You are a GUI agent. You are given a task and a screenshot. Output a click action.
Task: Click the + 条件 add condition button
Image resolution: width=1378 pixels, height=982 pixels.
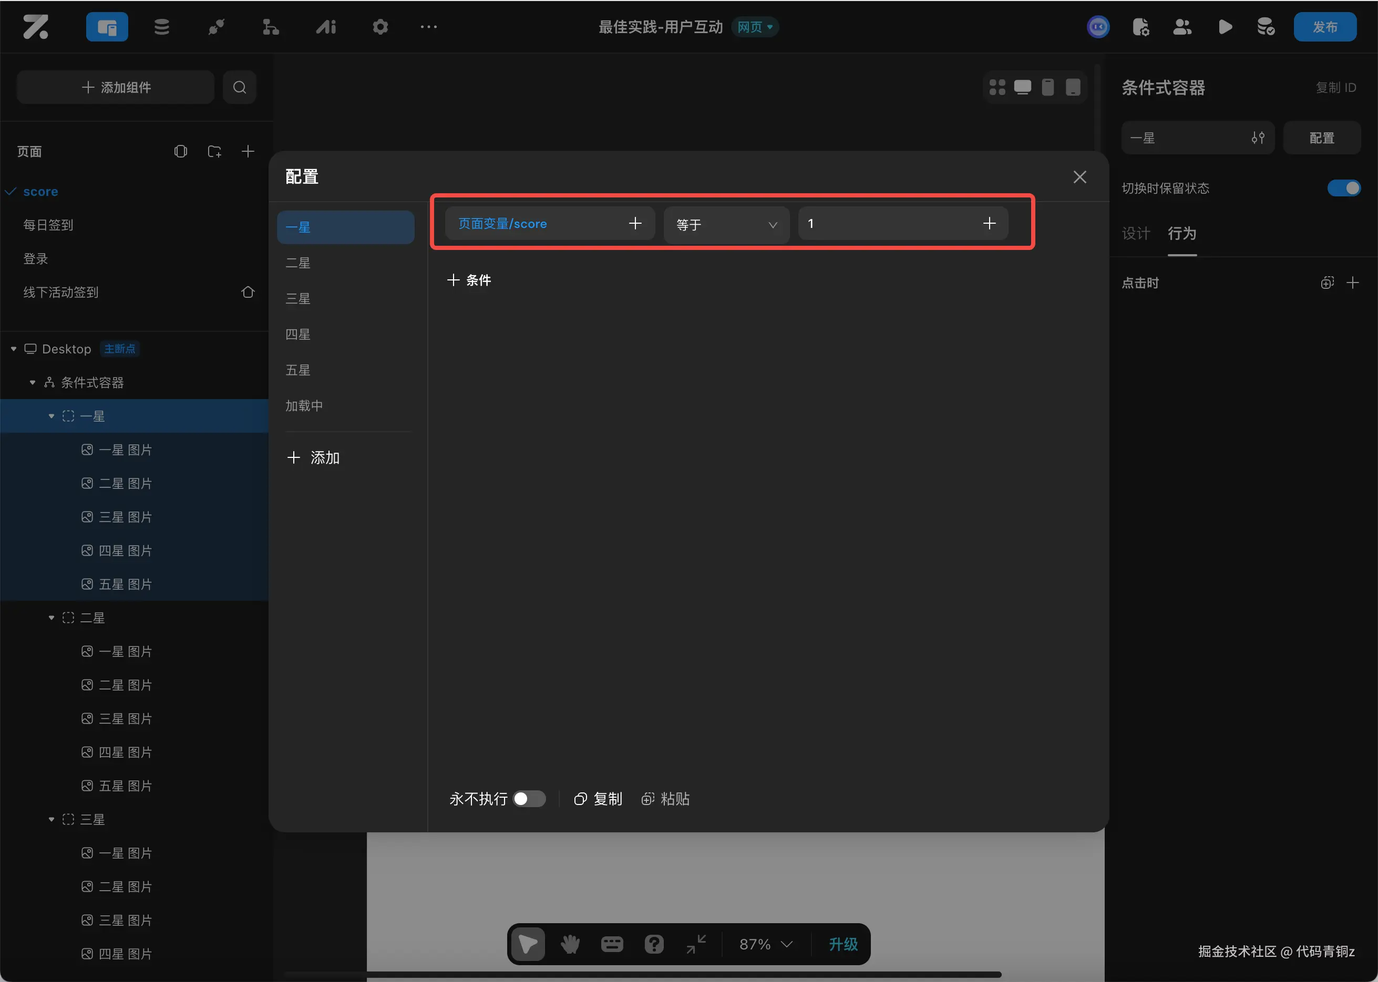click(469, 280)
